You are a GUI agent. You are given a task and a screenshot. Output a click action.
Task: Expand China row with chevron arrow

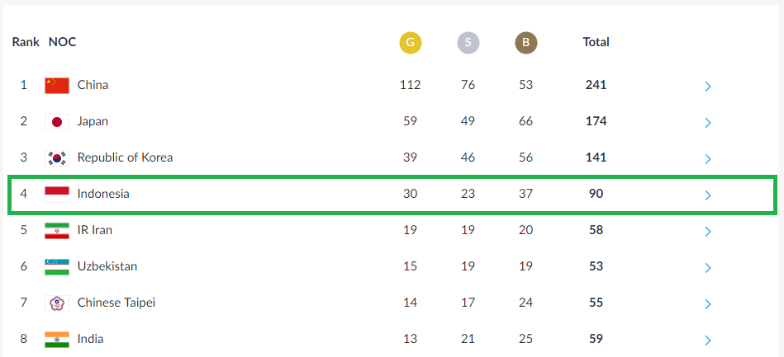tap(707, 87)
